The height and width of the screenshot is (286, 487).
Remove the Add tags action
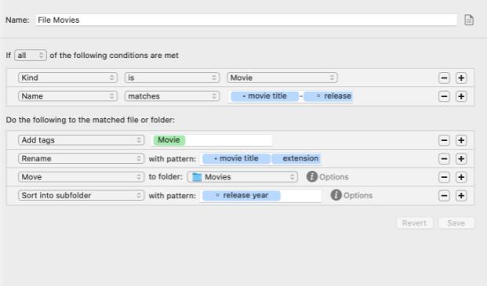tap(444, 140)
